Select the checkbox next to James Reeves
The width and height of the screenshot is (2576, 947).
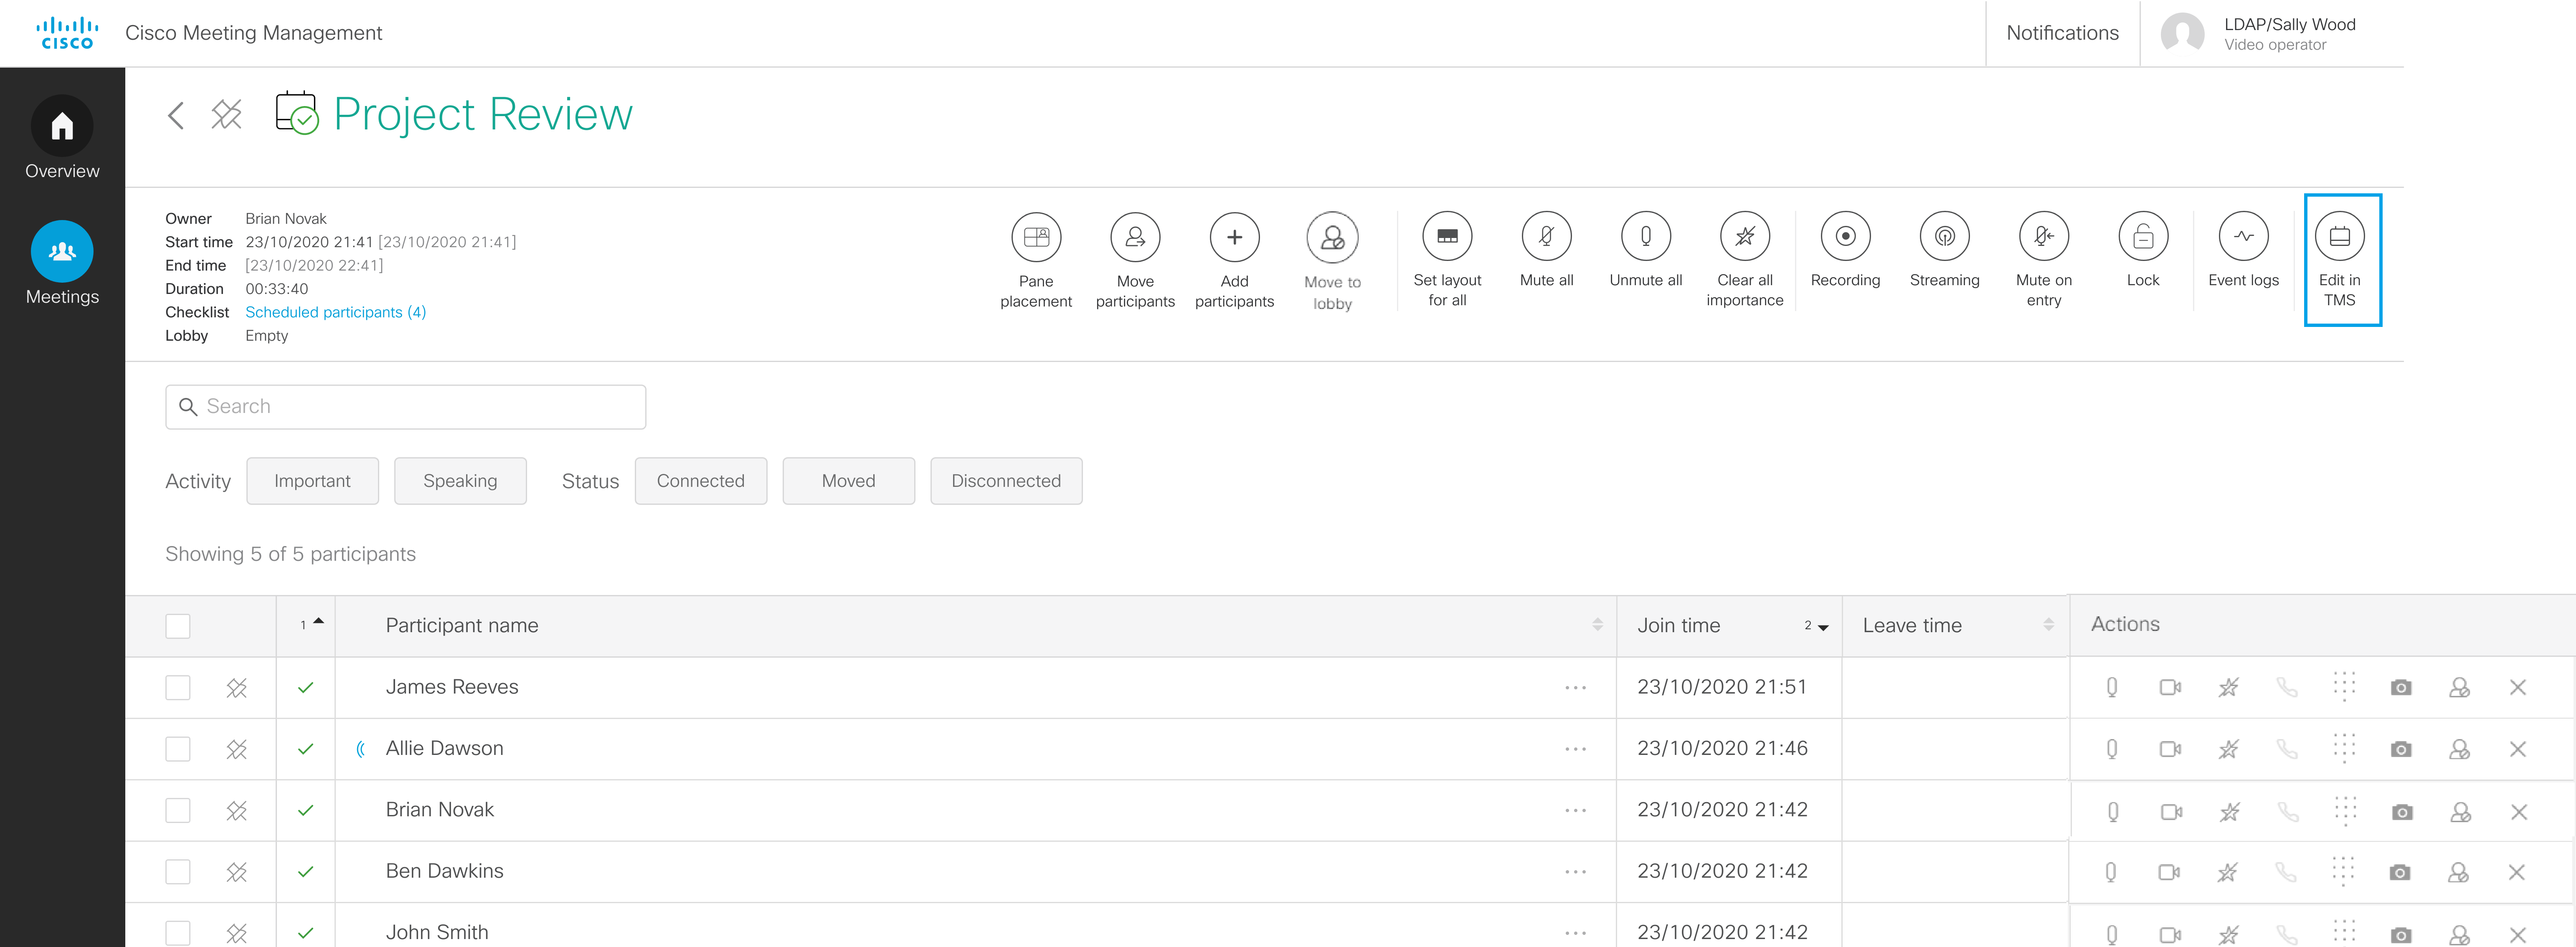click(178, 687)
